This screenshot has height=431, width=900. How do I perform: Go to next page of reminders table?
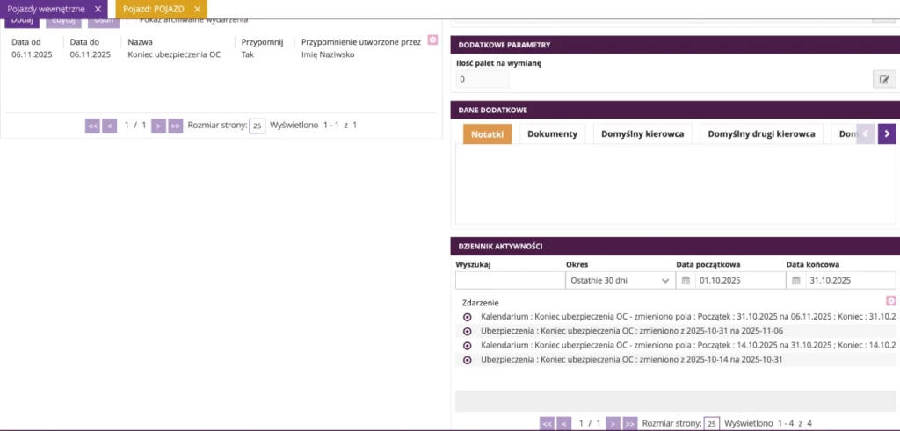158,126
